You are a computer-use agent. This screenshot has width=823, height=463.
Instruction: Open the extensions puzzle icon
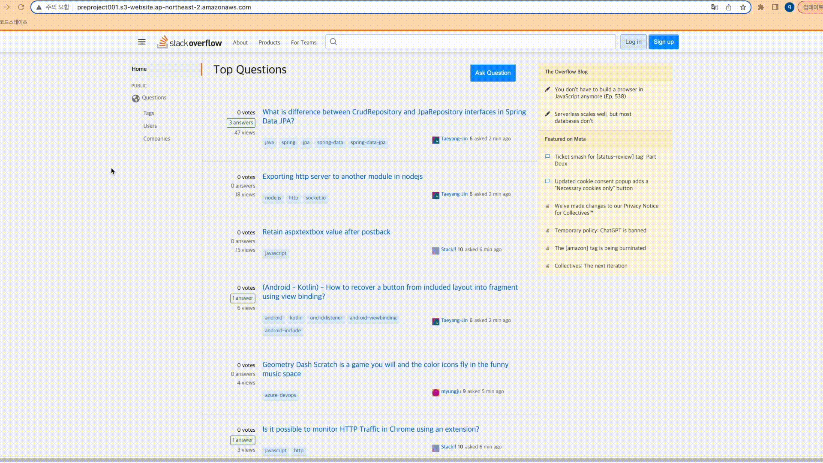(x=761, y=7)
